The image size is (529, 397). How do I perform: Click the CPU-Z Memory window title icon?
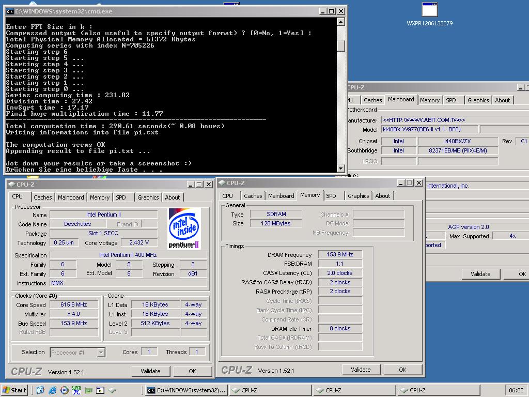click(x=222, y=183)
